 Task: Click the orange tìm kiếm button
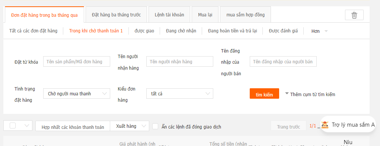264,93
